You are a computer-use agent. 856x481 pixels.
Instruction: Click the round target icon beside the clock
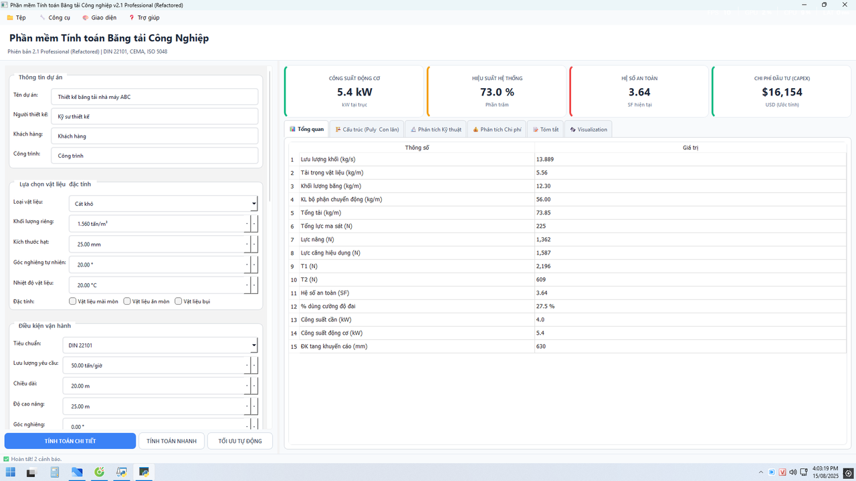pyautogui.click(x=848, y=473)
